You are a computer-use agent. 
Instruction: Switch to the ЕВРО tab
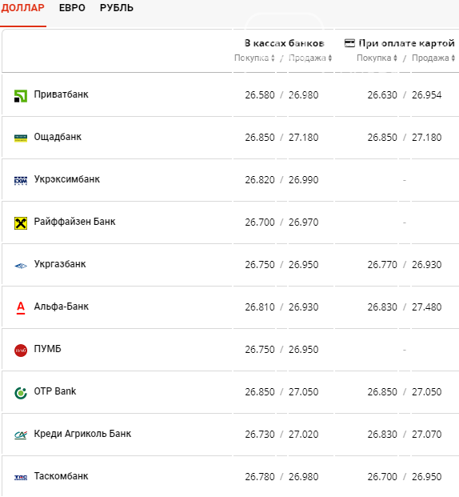72,8
